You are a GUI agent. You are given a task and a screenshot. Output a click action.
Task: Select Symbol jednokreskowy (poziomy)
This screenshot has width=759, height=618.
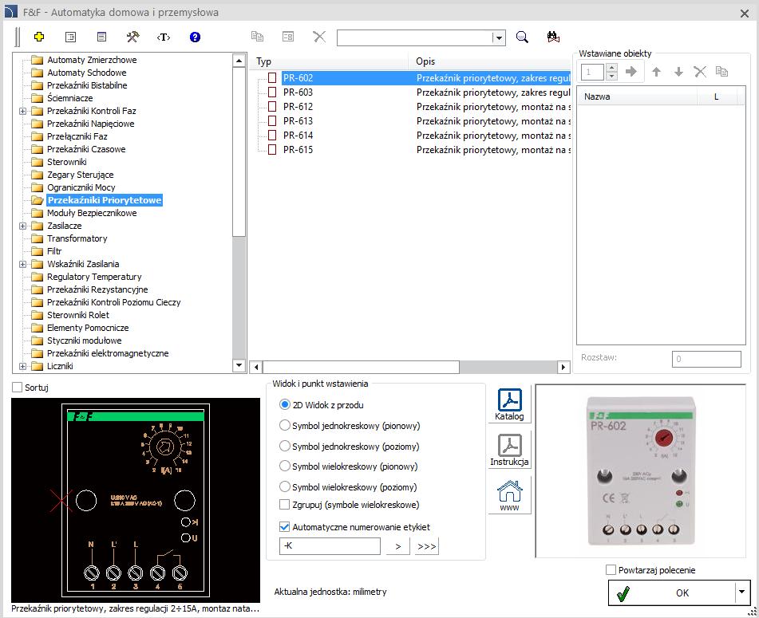(285, 446)
